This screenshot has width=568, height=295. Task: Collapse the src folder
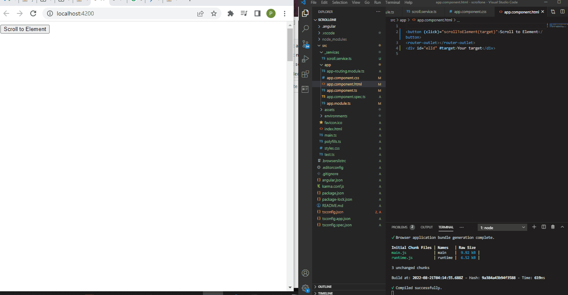click(349, 46)
